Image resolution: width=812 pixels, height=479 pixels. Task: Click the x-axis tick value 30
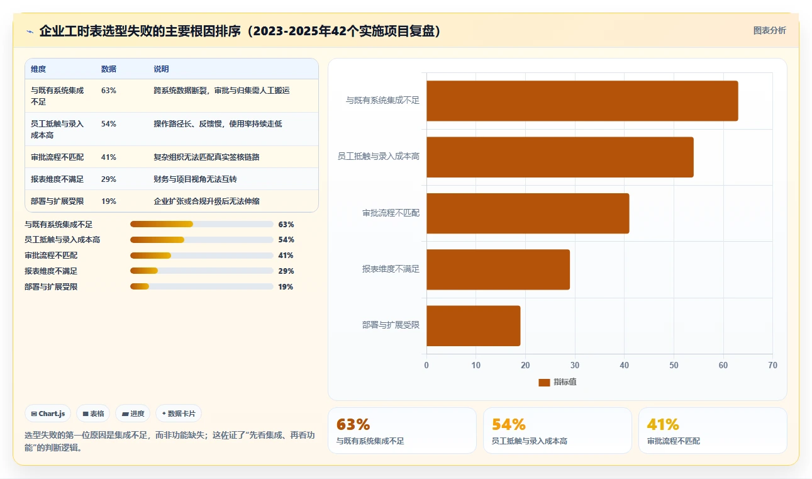pos(575,365)
